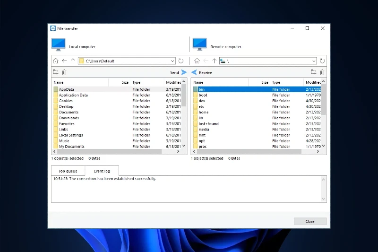
Task: Click remote pane horizontal scrollbar left arrow
Action: 194,151
